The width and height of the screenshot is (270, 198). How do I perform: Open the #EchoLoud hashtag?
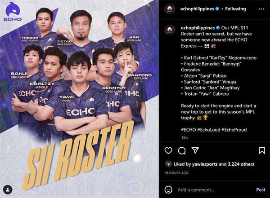tap(209, 130)
